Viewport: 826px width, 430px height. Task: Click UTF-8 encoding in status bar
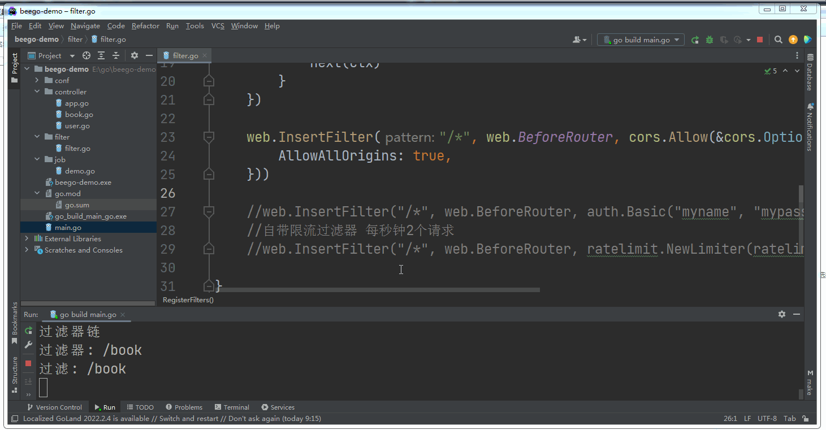767,419
